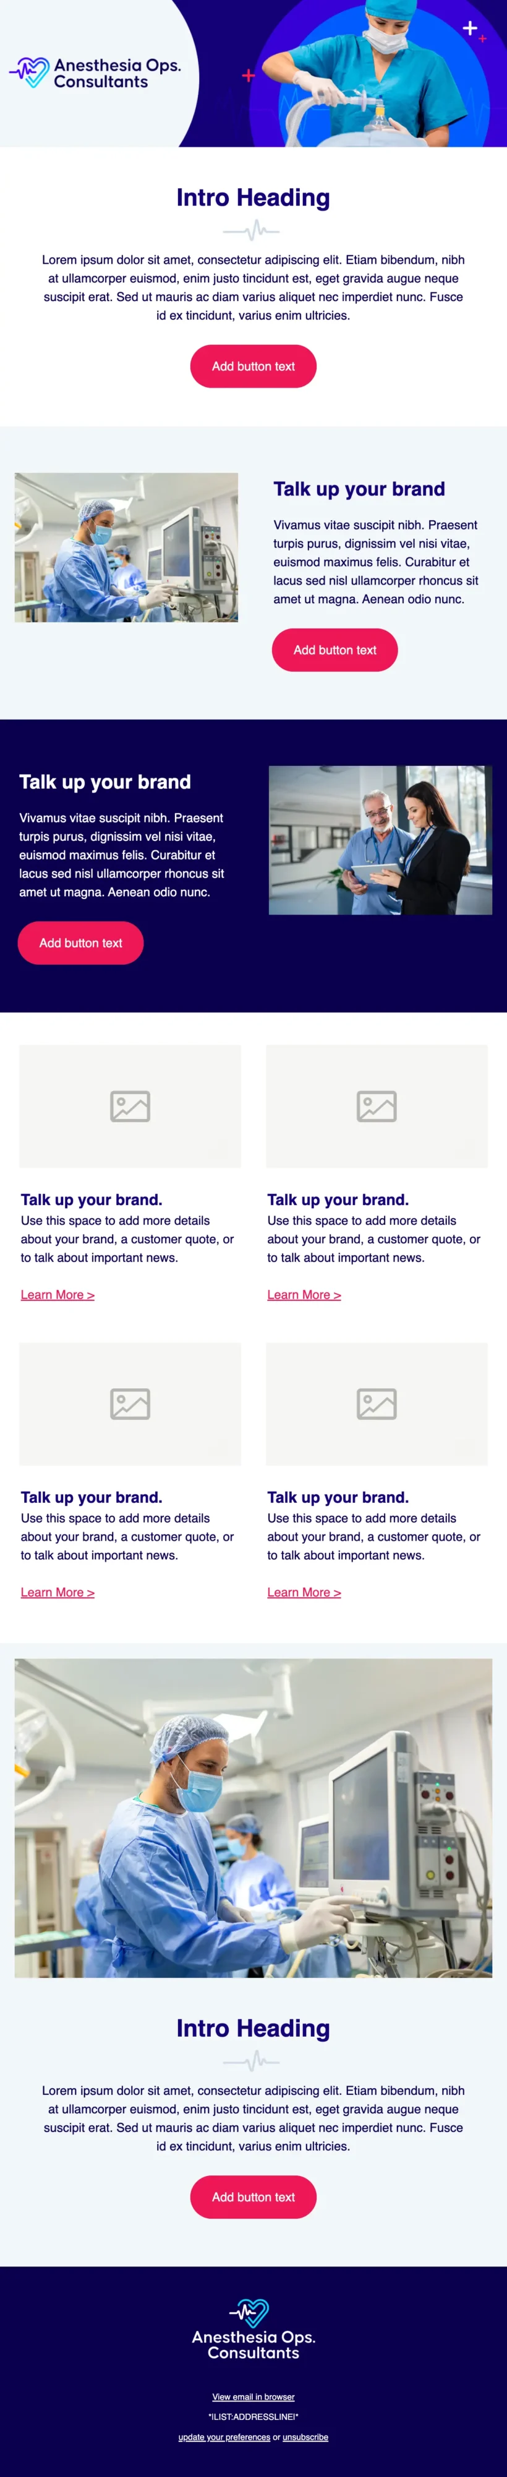Click the heart logo icon in the header

[x=30, y=72]
